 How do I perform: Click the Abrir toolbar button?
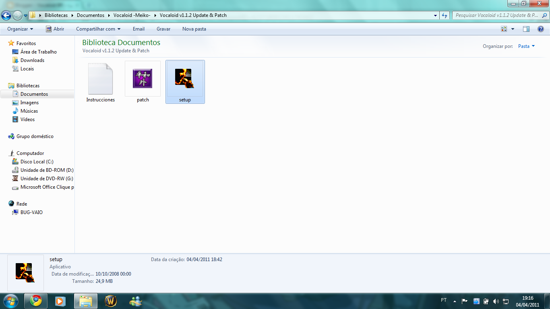(x=55, y=29)
